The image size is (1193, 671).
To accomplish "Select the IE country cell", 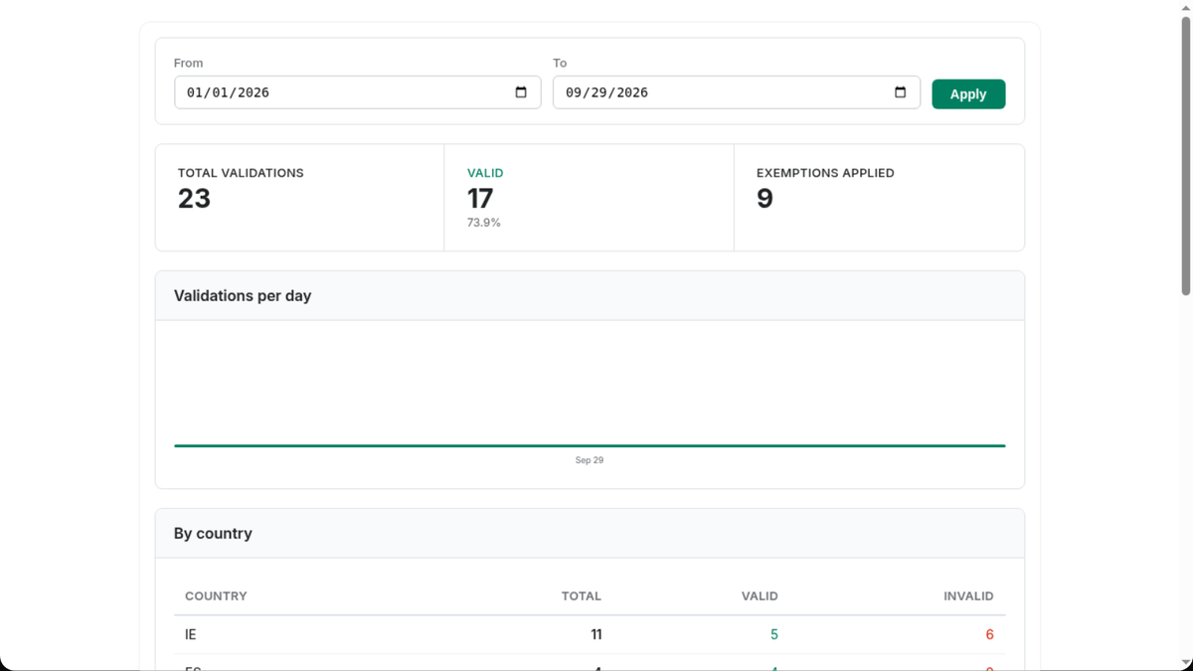I will coord(191,634).
